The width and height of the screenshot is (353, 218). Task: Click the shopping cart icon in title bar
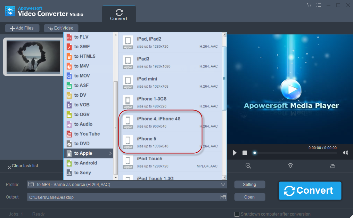pyautogui.click(x=309, y=5)
